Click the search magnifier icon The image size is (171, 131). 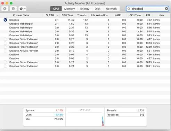point(129,9)
